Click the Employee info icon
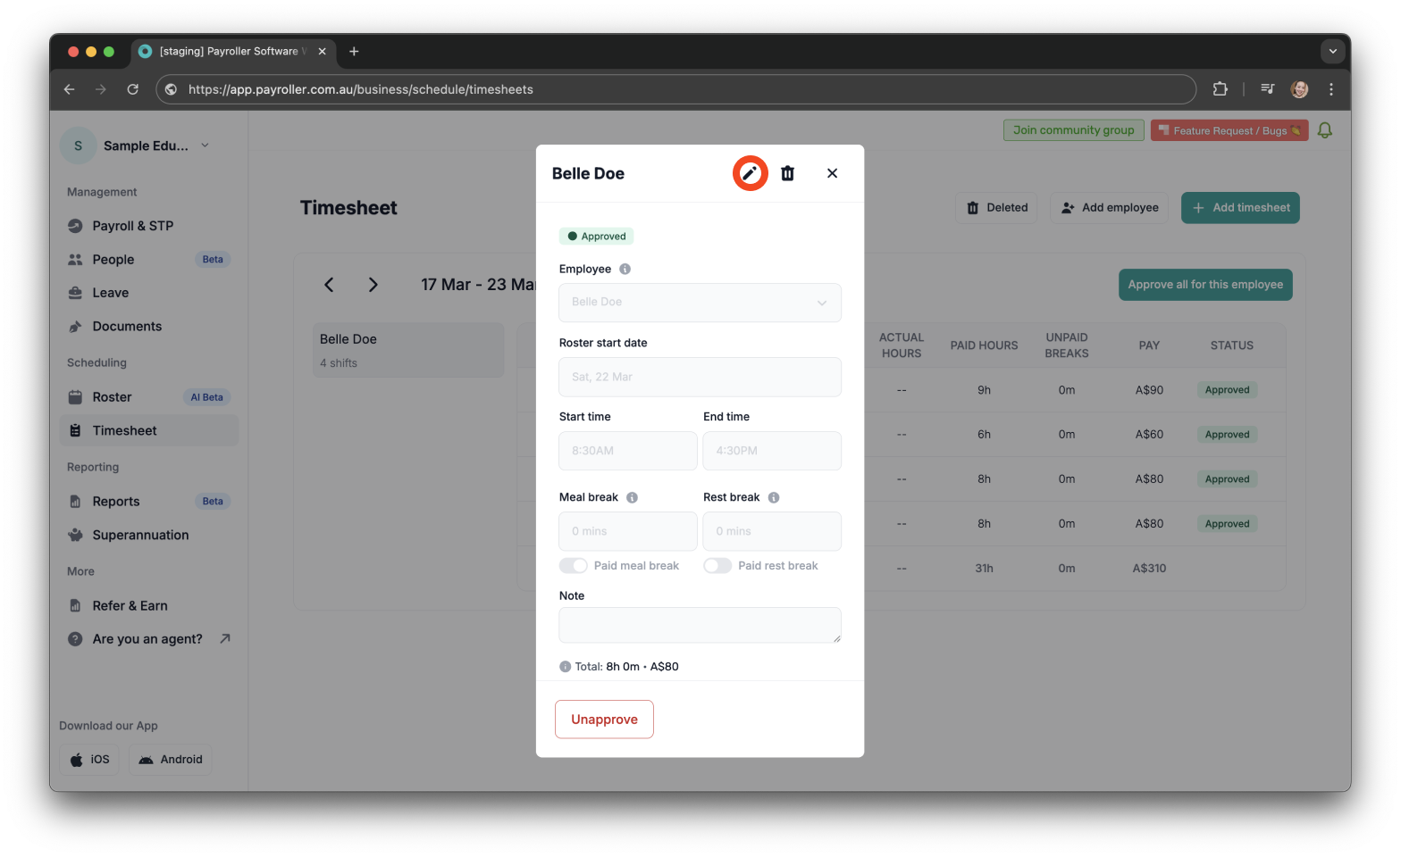The height and width of the screenshot is (857, 1401). pyautogui.click(x=625, y=269)
